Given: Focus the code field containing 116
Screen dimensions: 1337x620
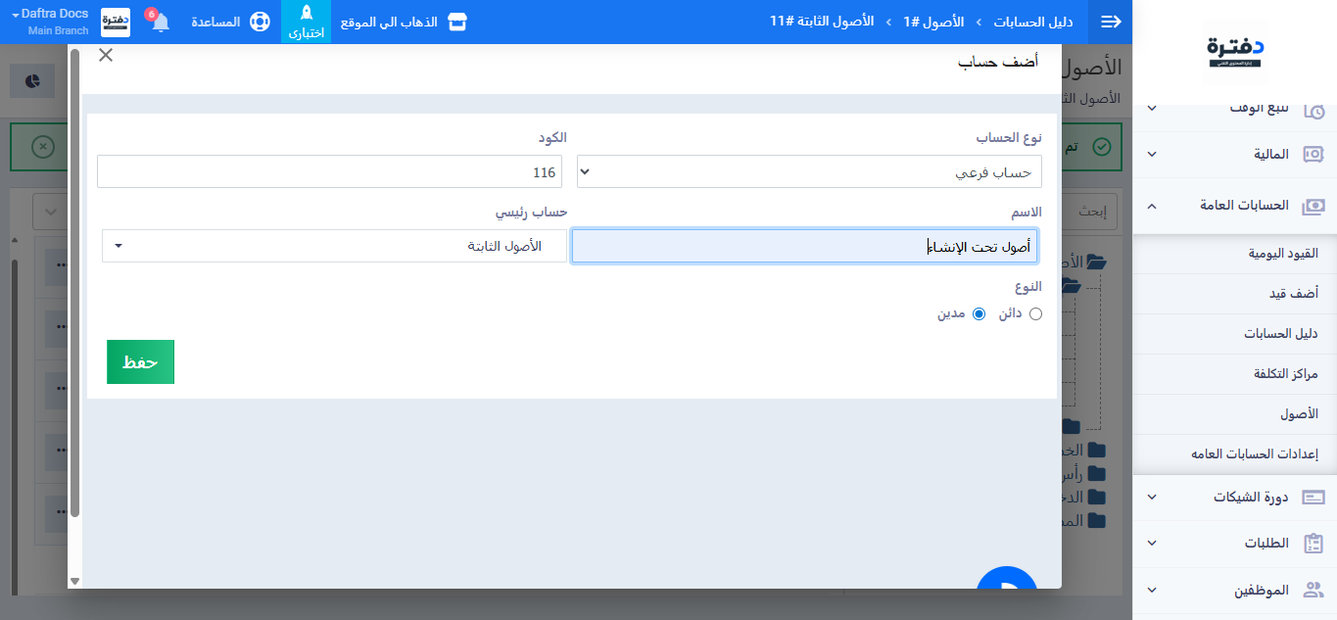Looking at the screenshot, I should 329,171.
